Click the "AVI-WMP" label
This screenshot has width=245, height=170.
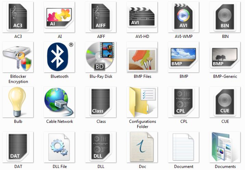point(184,37)
